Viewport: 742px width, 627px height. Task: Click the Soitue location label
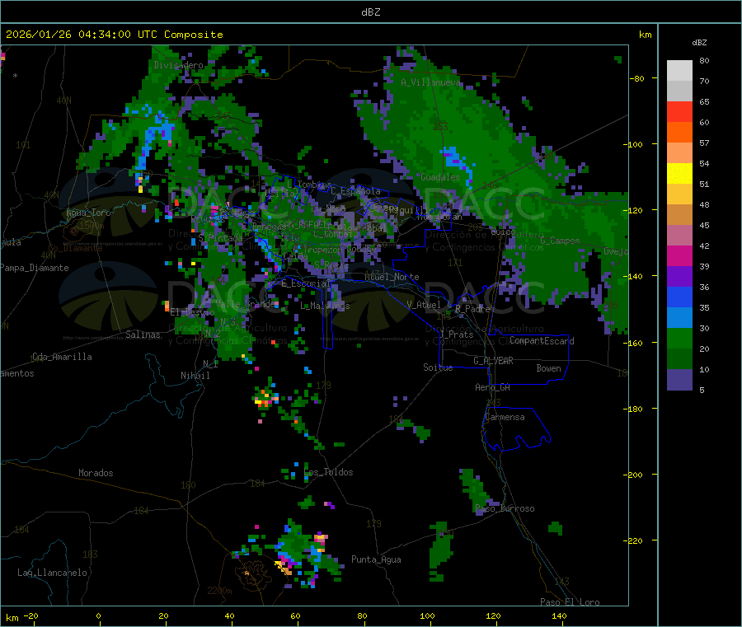pos(438,367)
